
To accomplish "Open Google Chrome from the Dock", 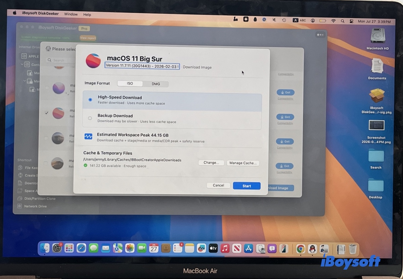I will click(301, 249).
